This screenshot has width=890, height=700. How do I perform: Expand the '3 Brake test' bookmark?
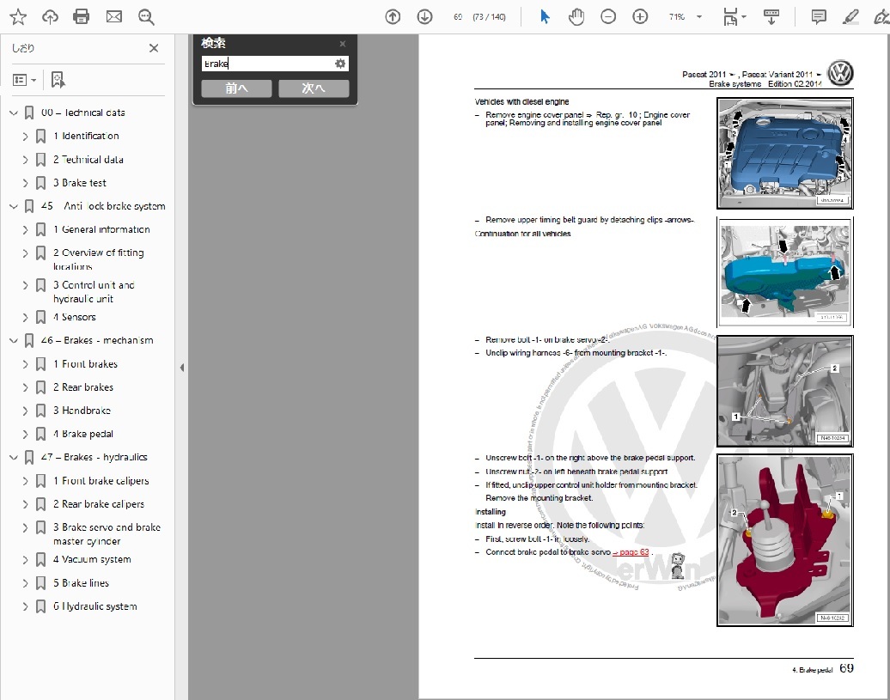click(25, 183)
